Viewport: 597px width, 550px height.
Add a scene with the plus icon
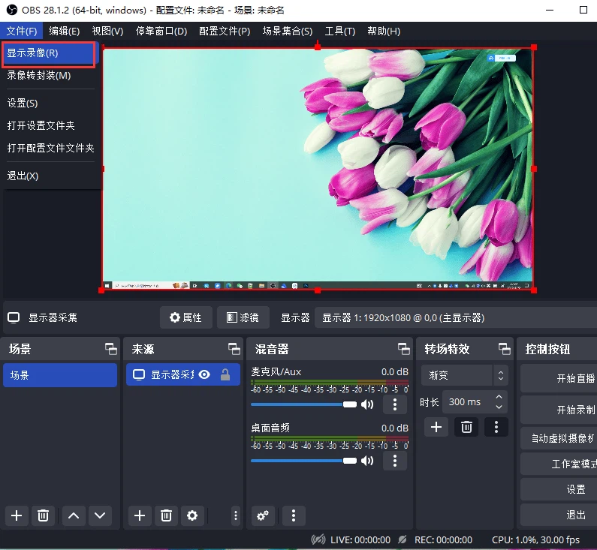click(x=17, y=515)
